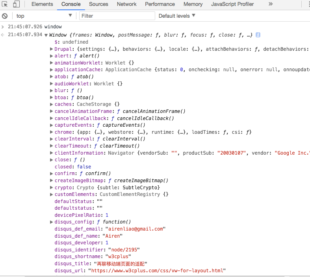The height and width of the screenshot is (277, 310).
Task: Click the 'closed: false' property row
Action: point(73,167)
